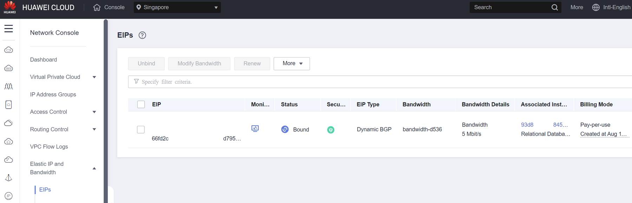Click the stacked clouds sidebar icon
Screen dimensions: 632x203
[x=9, y=123]
